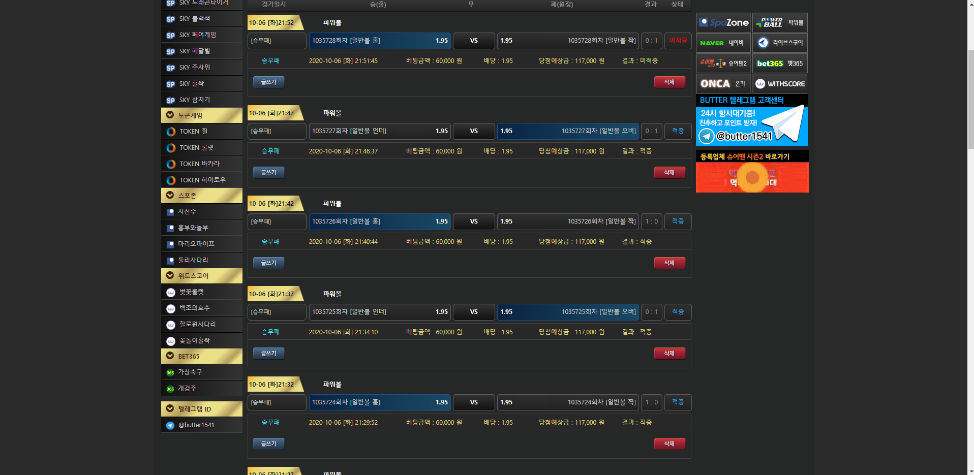
Task: Open 가상축구 under BET365 menu
Action: (190, 372)
